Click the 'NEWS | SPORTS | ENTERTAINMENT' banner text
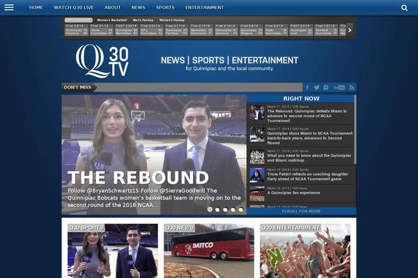418x278 pixels. point(229,60)
